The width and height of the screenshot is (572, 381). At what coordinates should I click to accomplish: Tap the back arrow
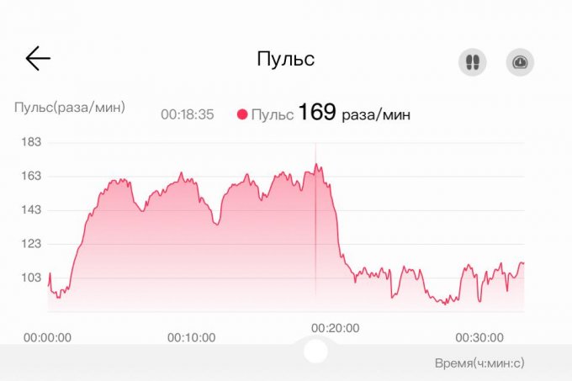click(38, 58)
